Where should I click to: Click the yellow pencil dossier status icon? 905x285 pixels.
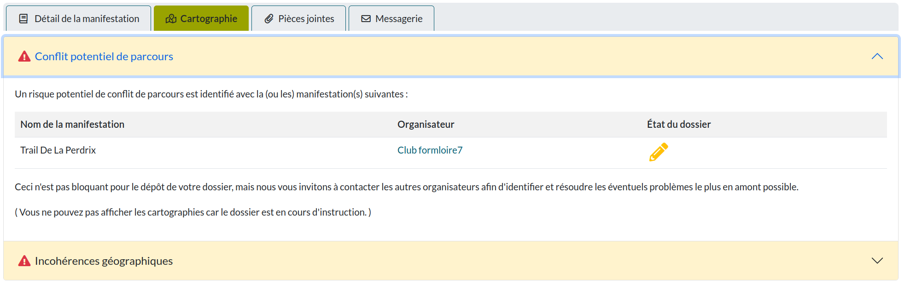point(658,152)
